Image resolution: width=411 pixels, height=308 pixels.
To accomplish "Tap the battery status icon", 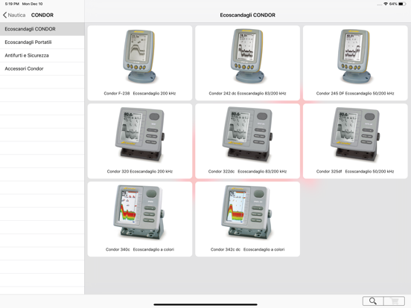I will (402, 4).
